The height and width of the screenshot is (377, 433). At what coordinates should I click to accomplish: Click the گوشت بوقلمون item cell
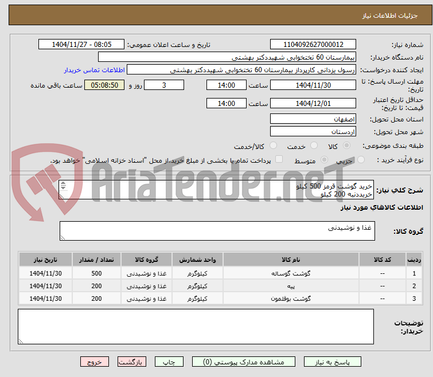291,299
